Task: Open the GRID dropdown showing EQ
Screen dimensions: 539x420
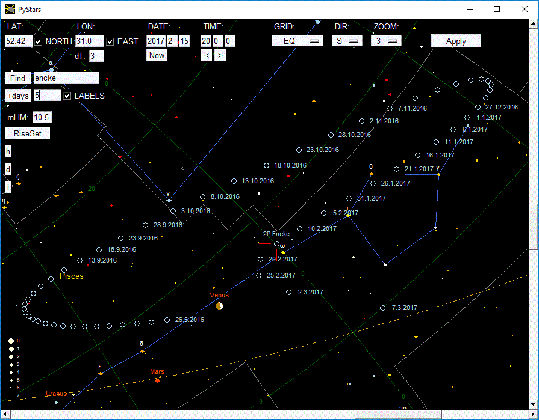Action: (297, 41)
